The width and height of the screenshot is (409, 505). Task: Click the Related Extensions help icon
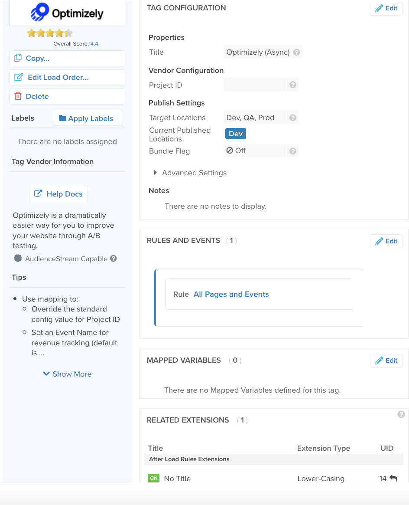click(x=401, y=414)
